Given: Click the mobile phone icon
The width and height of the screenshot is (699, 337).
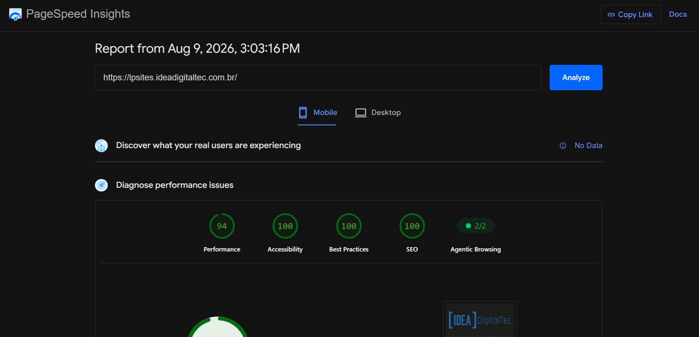Looking at the screenshot, I should [x=303, y=113].
